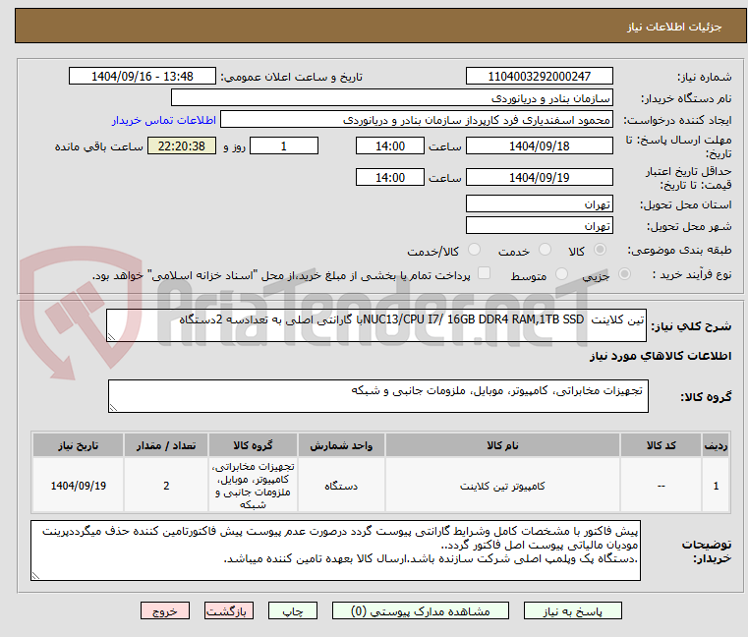Viewport: 748px width, 637px height.
Task: Select 'جزیی' purchase process type
Action: click(x=629, y=276)
